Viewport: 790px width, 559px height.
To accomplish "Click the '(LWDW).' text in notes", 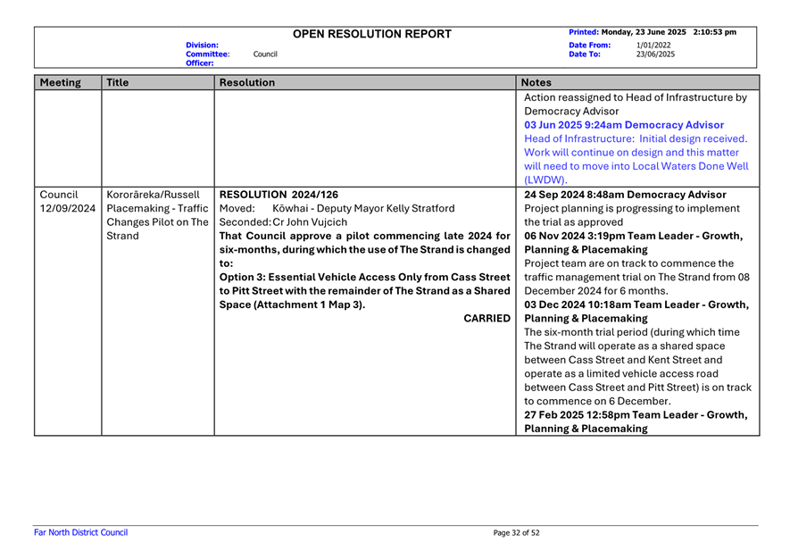I will point(545,180).
